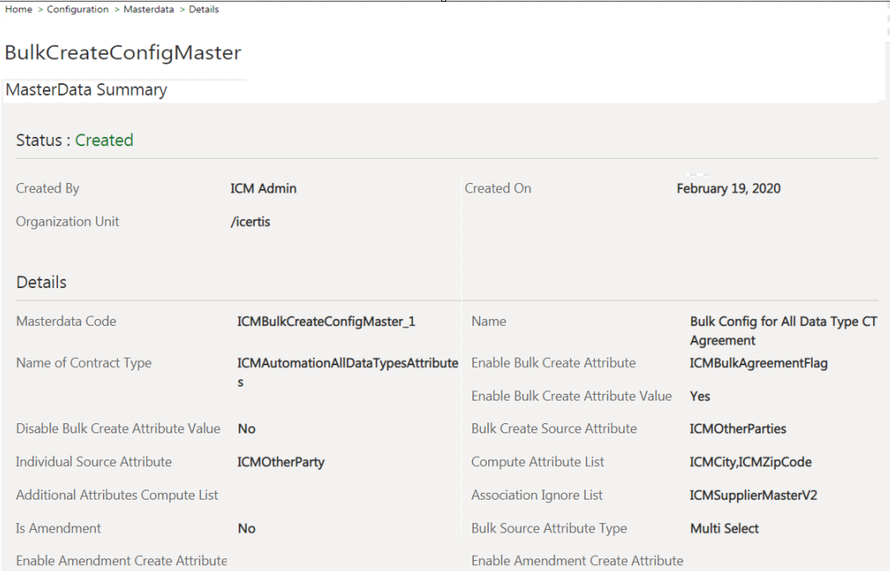The height and width of the screenshot is (571, 890).
Task: Click the BulkCreateConfigMaster page title
Action: (x=123, y=53)
